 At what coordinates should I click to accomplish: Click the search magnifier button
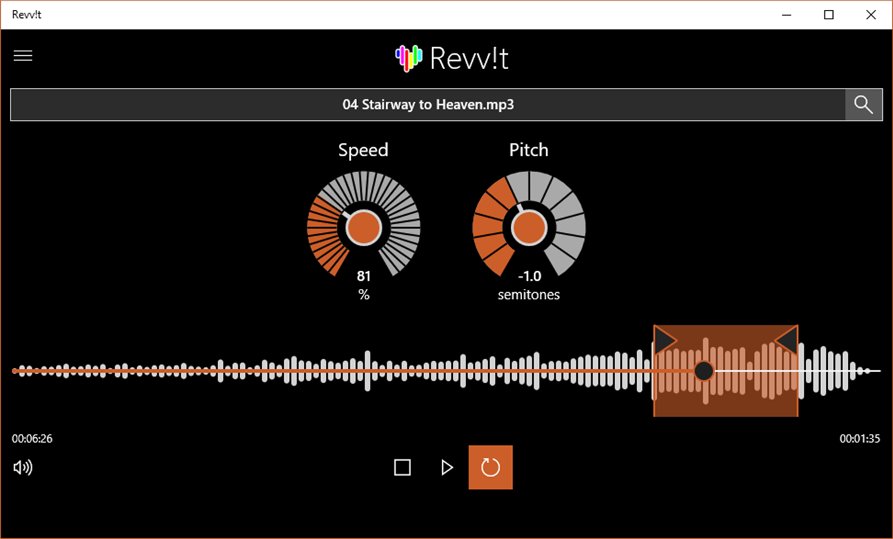click(x=864, y=105)
